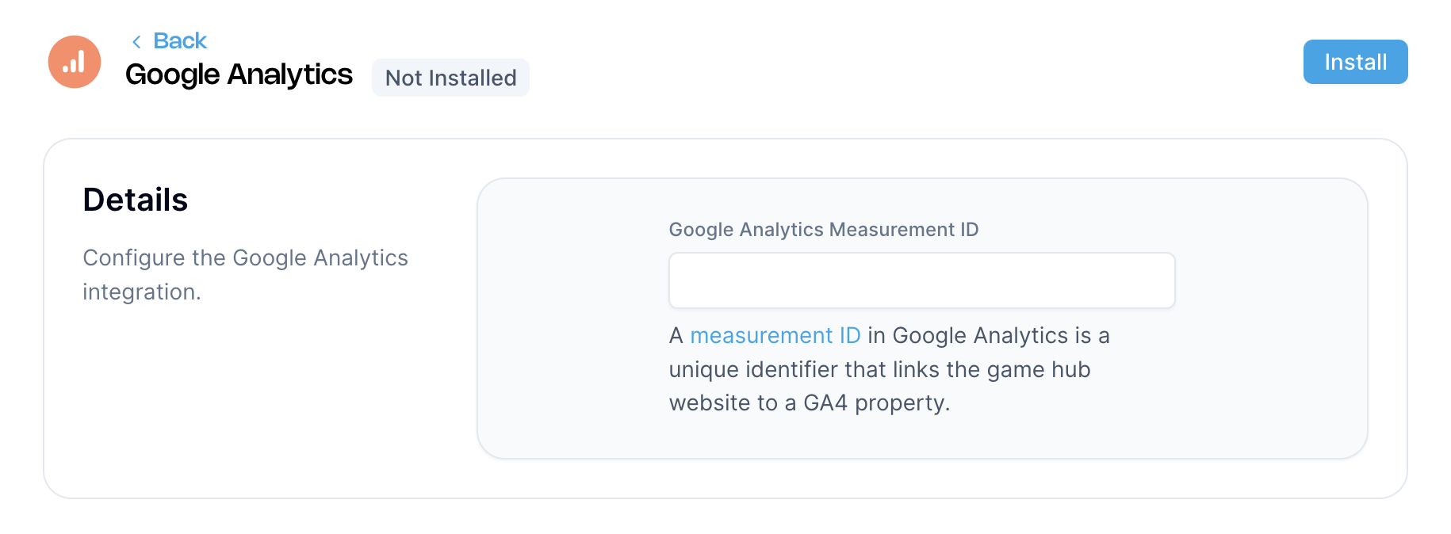Navigate back using the Back link
The image size is (1451, 534).
click(179, 40)
